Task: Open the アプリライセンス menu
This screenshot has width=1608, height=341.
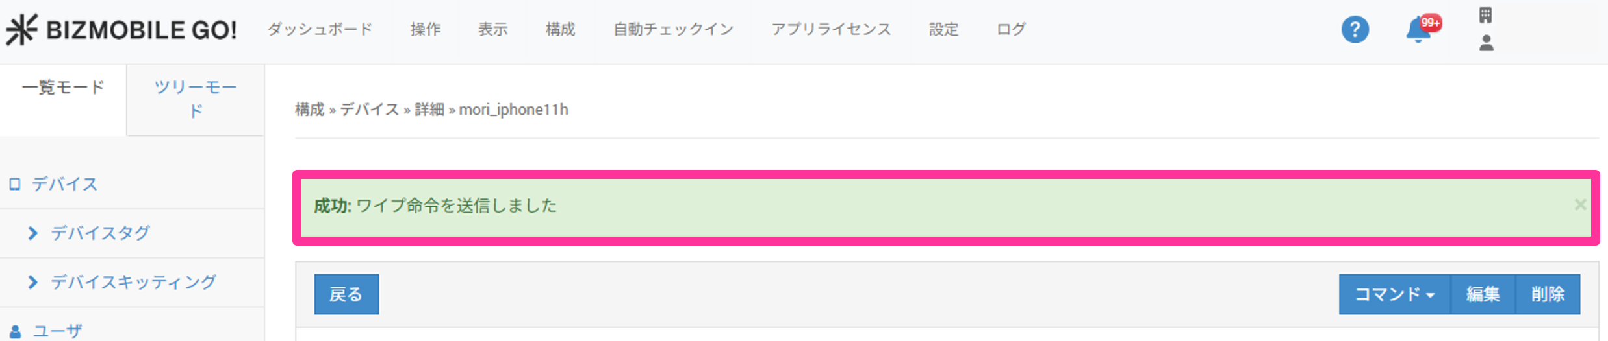Action: pyautogui.click(x=831, y=30)
